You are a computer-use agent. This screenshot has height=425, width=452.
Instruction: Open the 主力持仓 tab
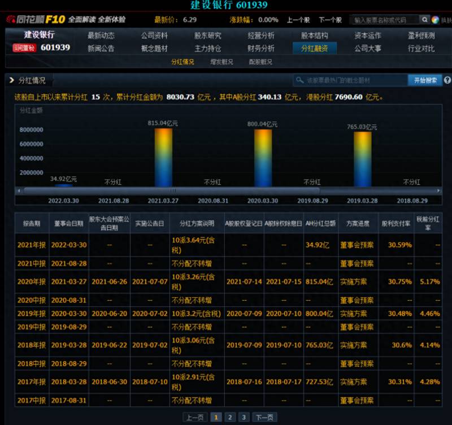(x=207, y=49)
